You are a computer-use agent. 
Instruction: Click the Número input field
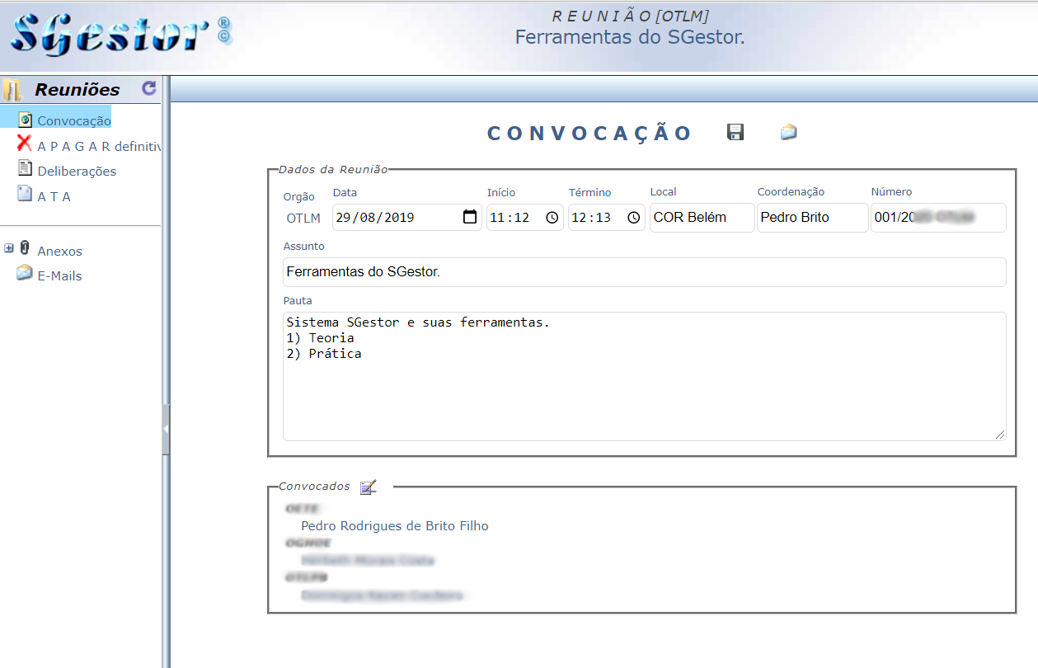coord(938,218)
